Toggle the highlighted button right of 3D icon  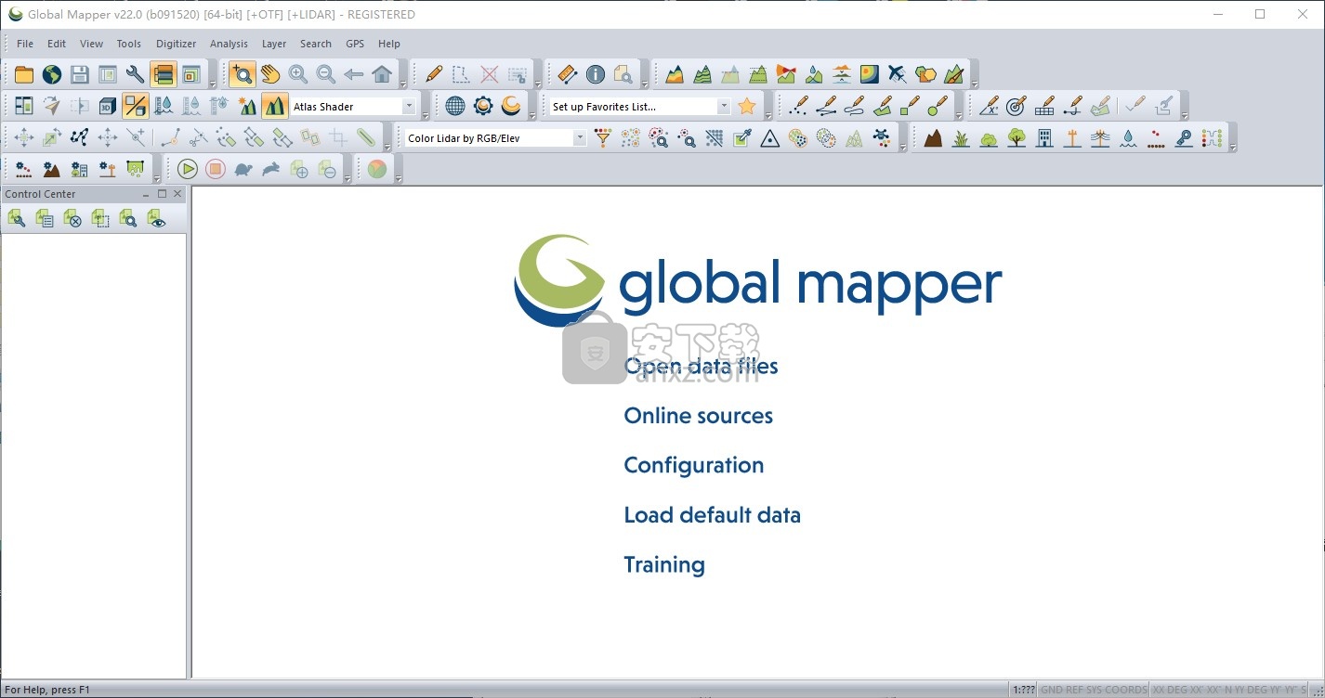coord(136,106)
